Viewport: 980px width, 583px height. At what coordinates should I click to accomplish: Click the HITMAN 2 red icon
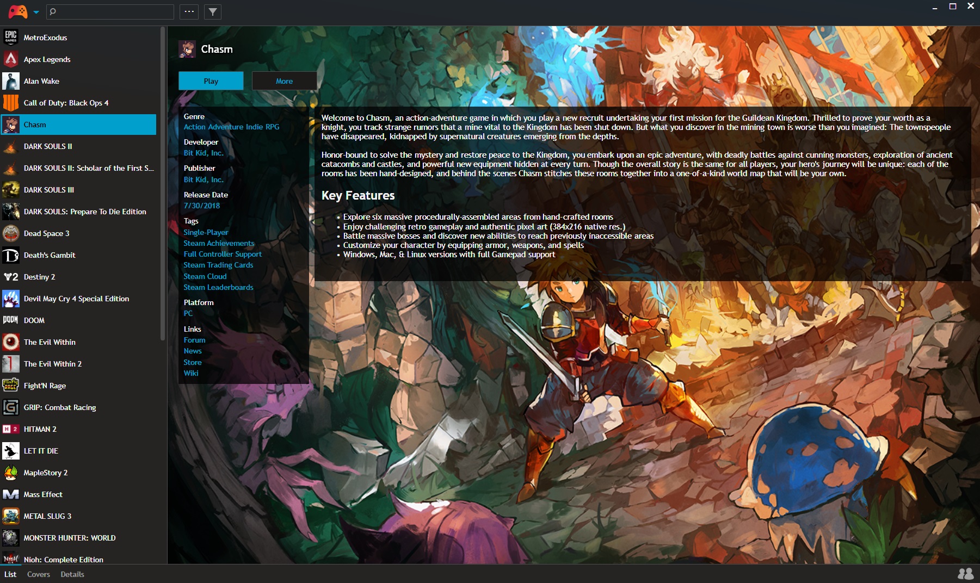click(x=11, y=429)
